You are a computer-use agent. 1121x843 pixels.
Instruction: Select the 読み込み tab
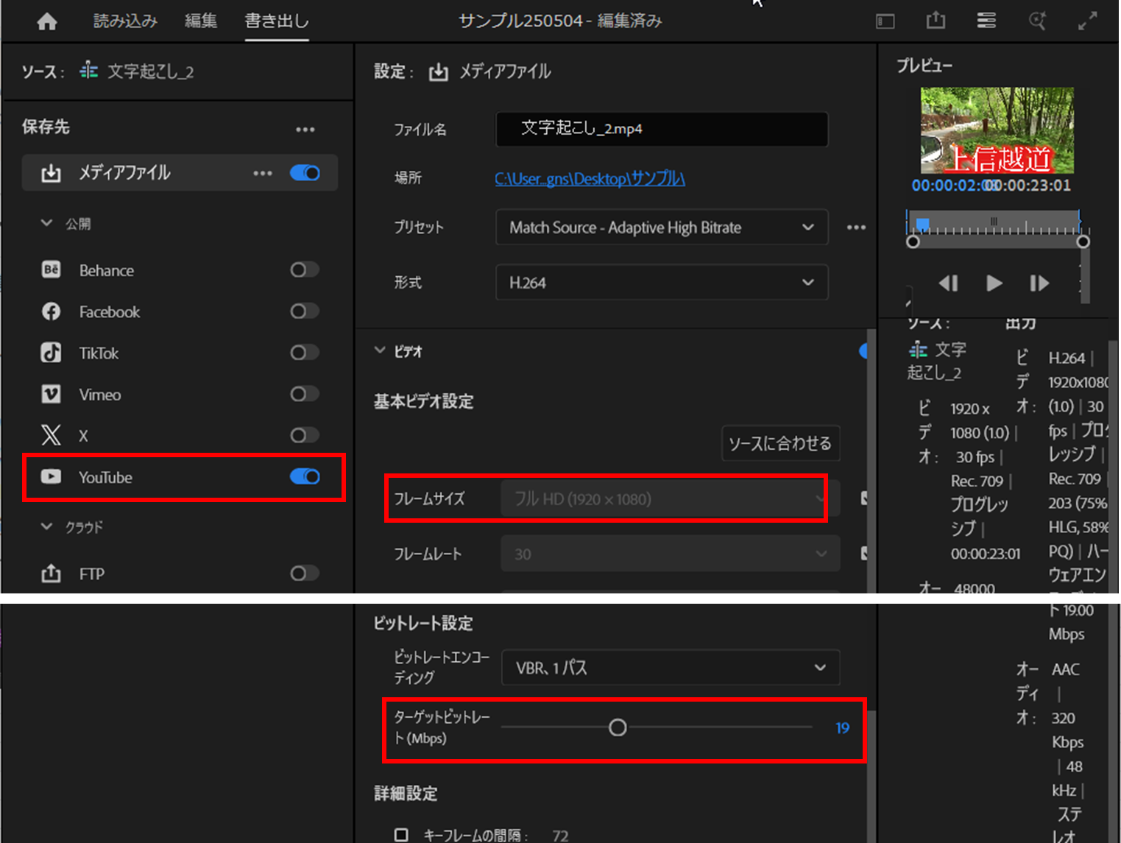coord(124,21)
